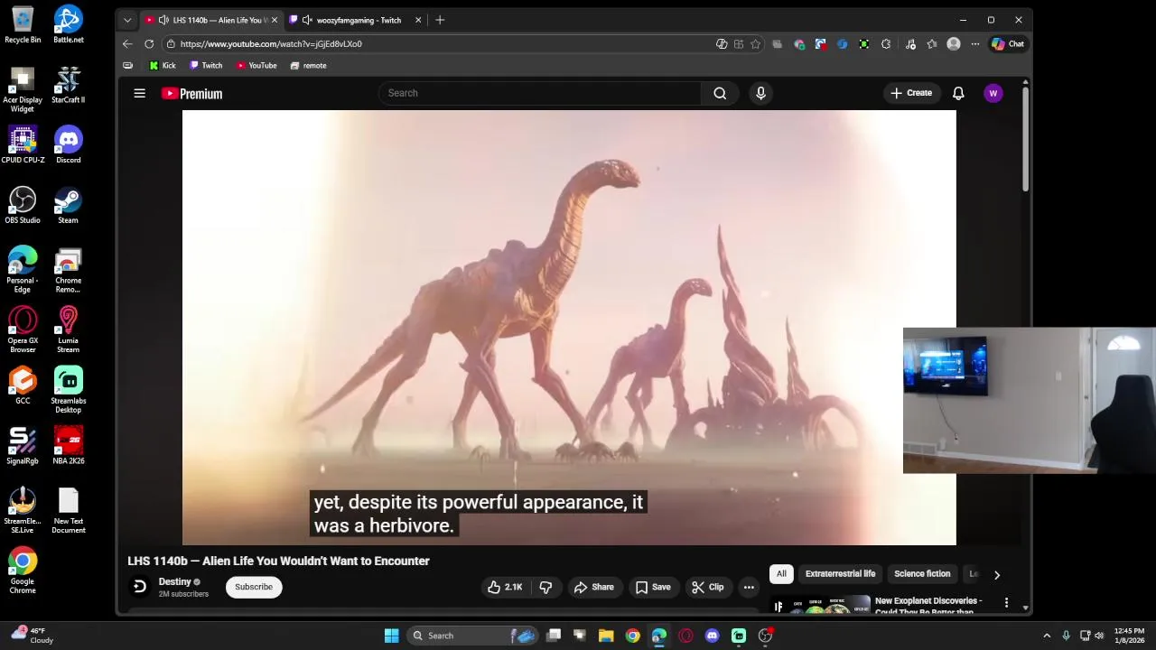Open the remote bookmark
This screenshot has height=650, width=1156.
(x=308, y=65)
